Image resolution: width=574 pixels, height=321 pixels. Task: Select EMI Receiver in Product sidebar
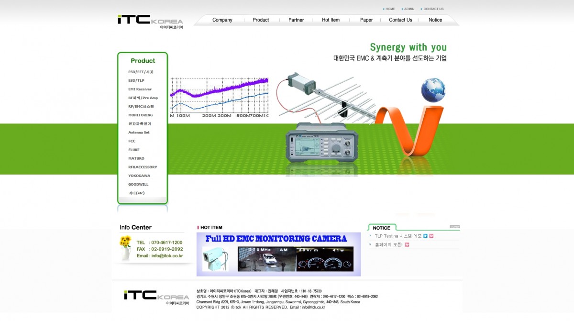(140, 89)
